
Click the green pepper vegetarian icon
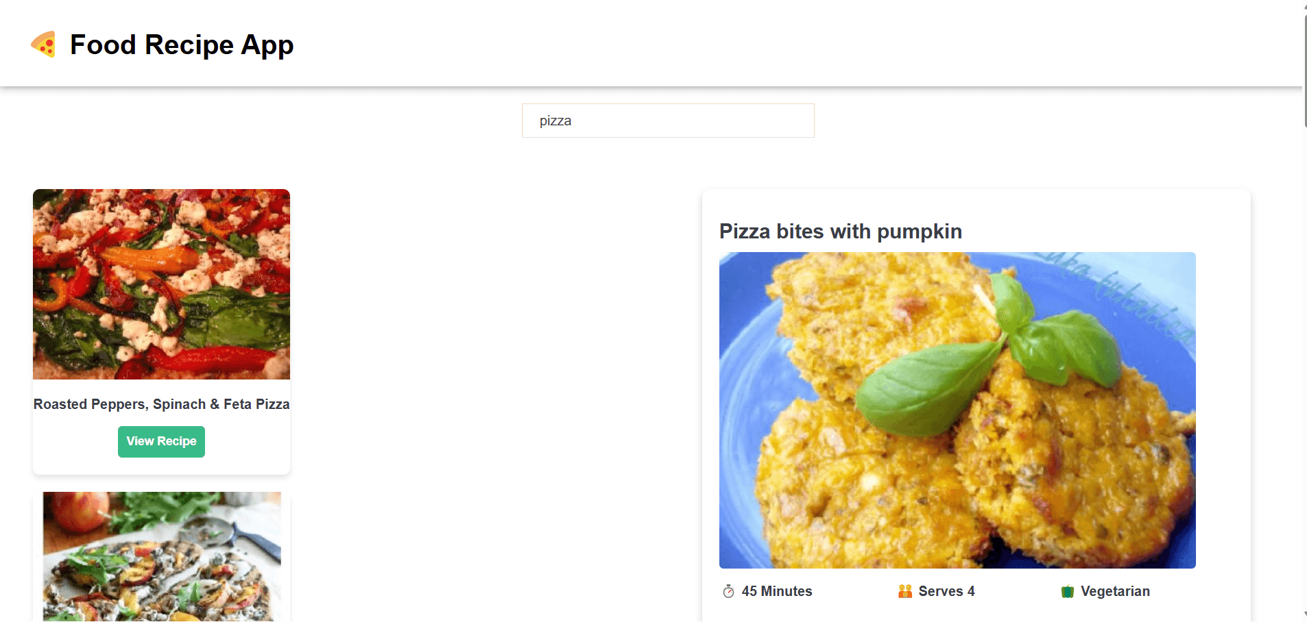click(1067, 590)
